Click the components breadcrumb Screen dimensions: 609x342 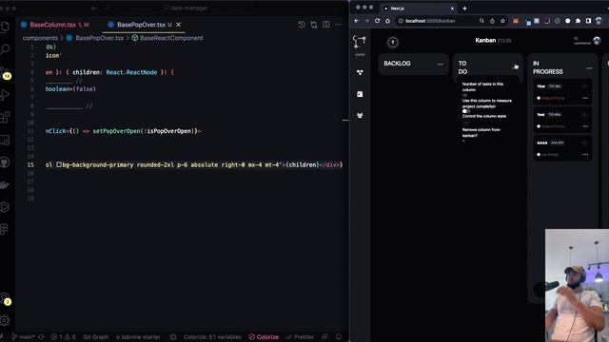click(40, 38)
